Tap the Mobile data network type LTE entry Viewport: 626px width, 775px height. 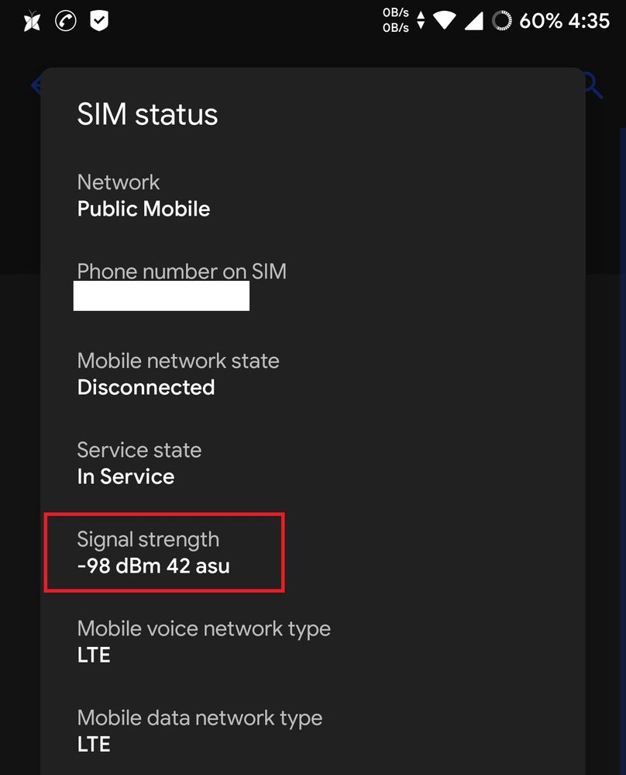click(200, 730)
